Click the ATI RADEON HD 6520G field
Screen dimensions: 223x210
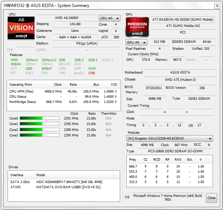pos(183,20)
